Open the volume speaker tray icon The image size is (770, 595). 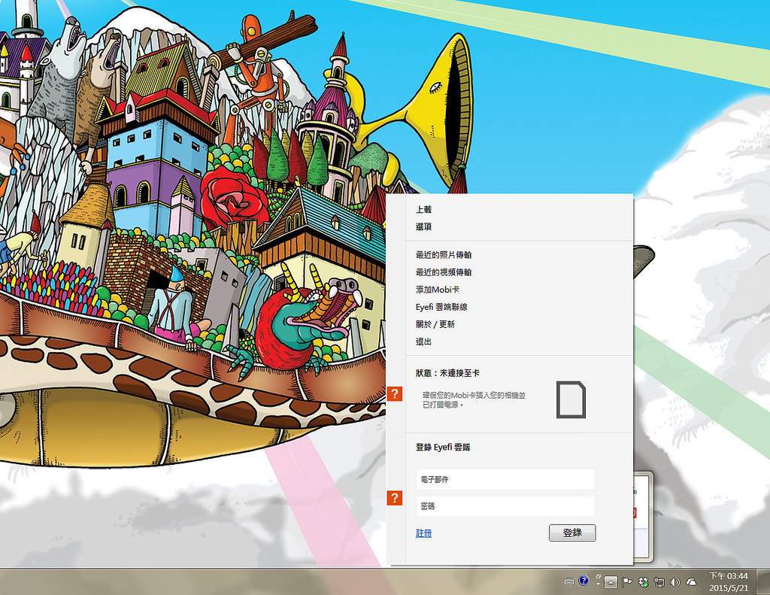675,582
